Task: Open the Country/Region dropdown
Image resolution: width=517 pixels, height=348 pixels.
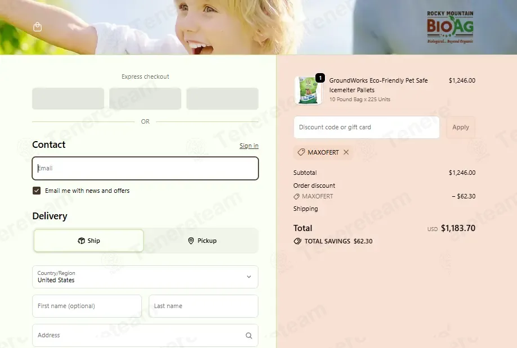Action: point(145,277)
